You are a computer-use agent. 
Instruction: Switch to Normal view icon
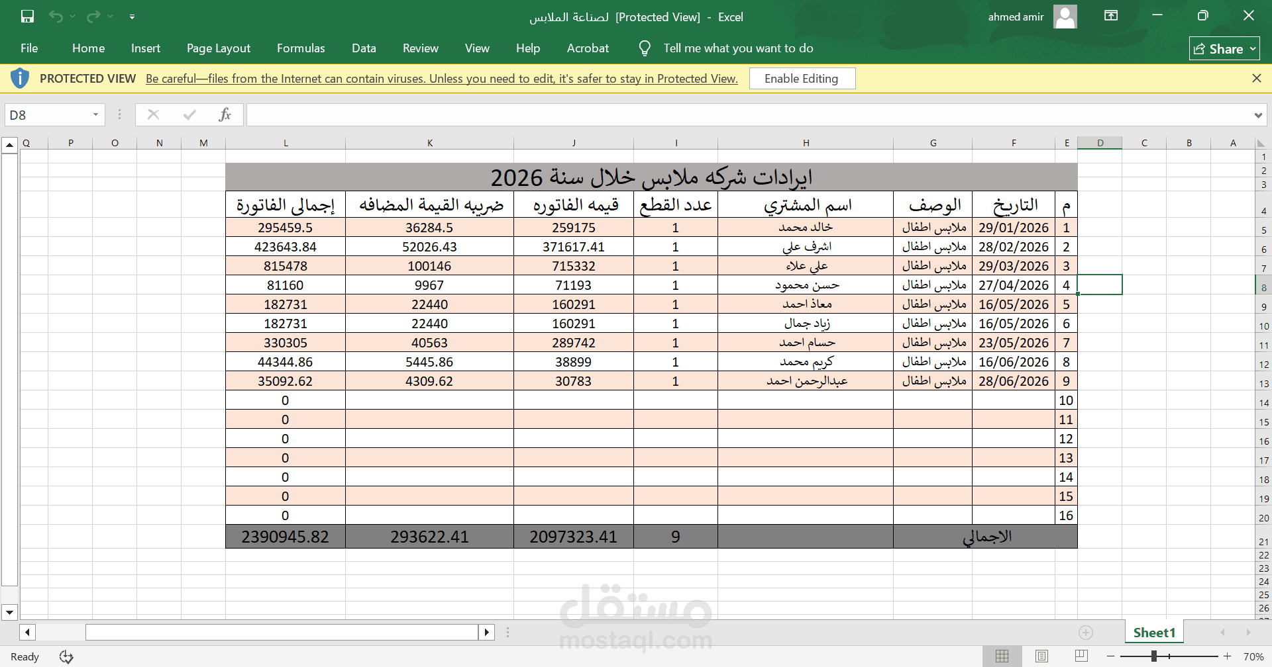pos(1002,656)
